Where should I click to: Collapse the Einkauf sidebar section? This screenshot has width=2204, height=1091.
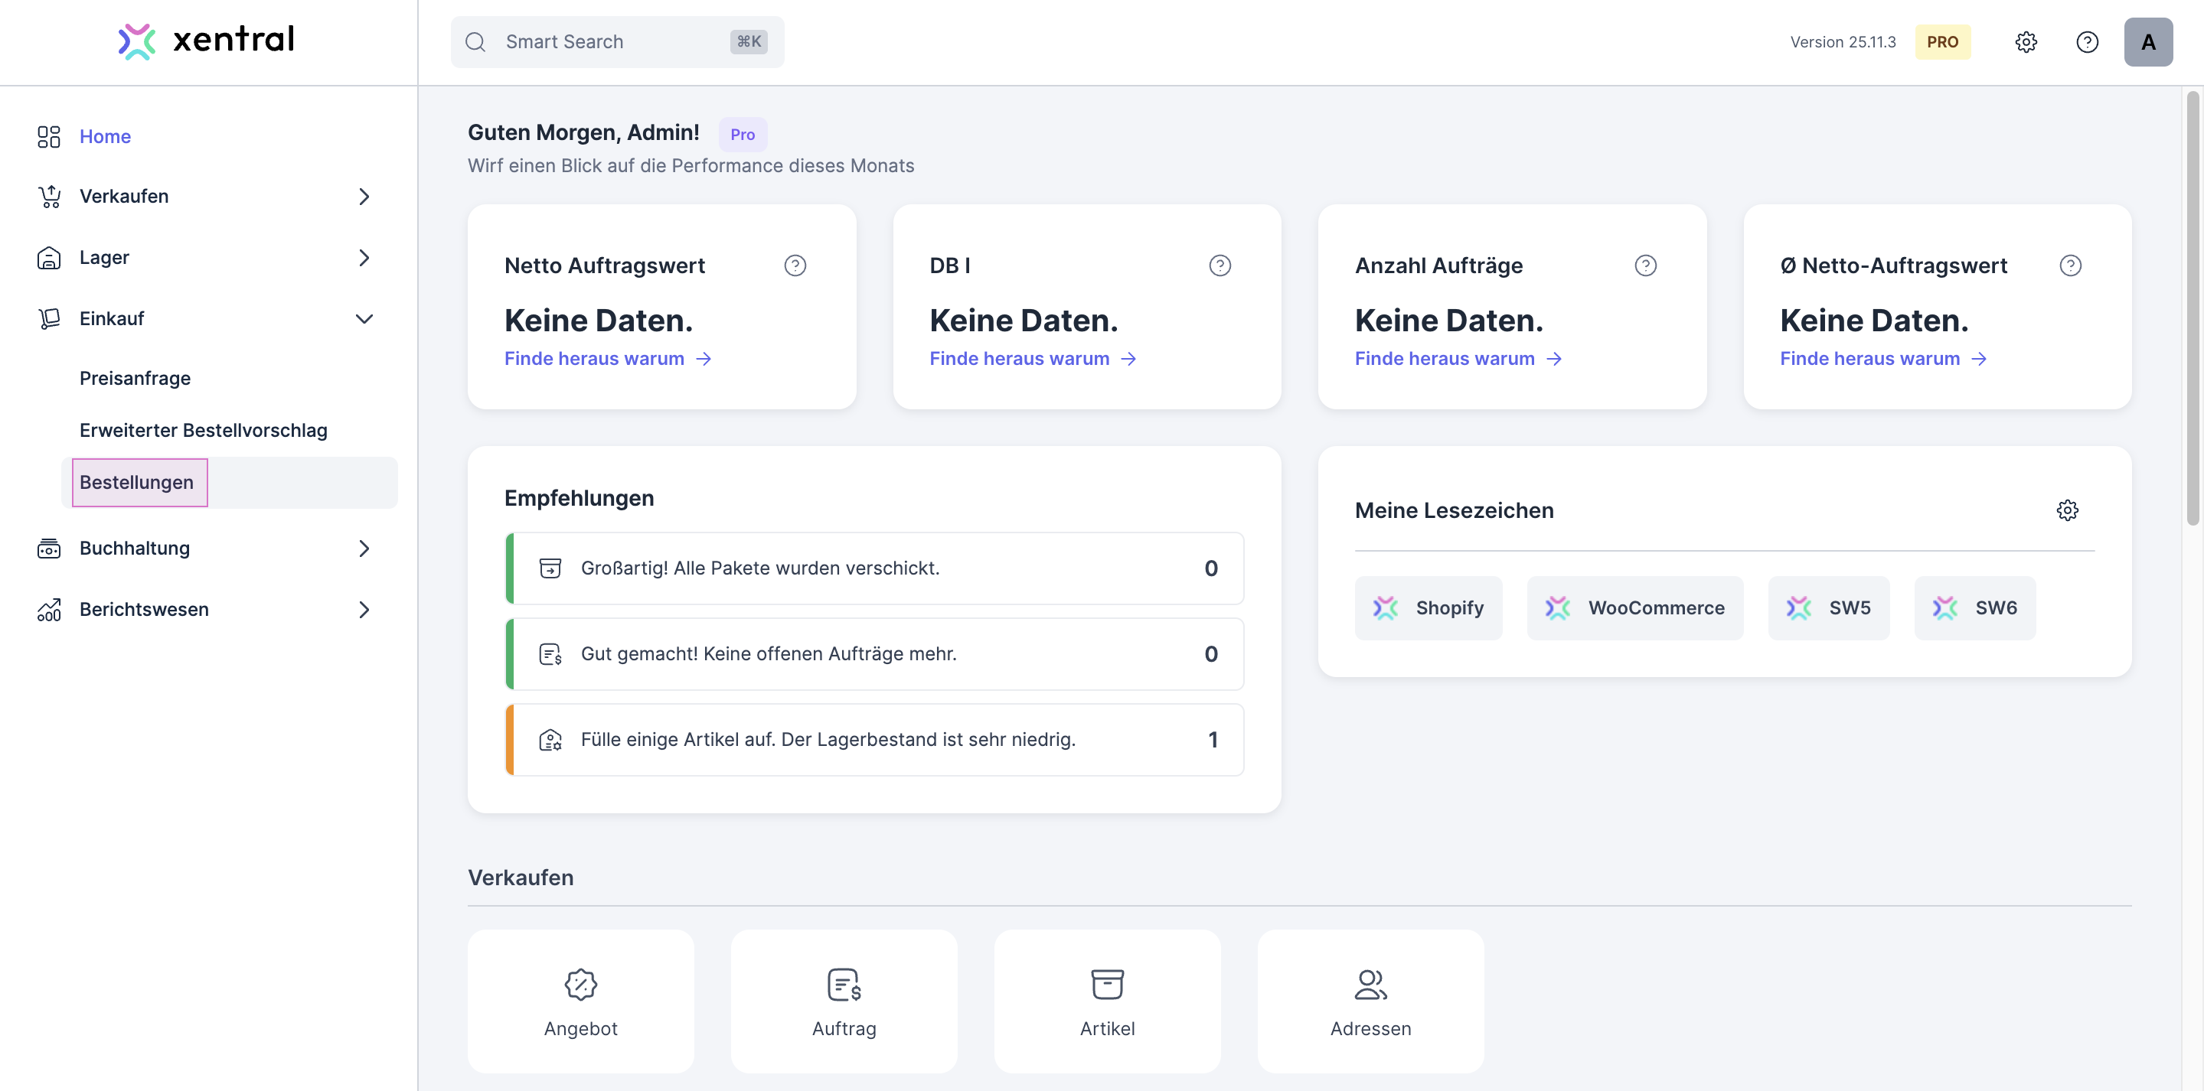(364, 319)
